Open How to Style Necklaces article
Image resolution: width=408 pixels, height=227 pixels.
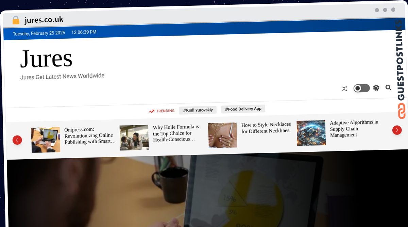[266, 128]
